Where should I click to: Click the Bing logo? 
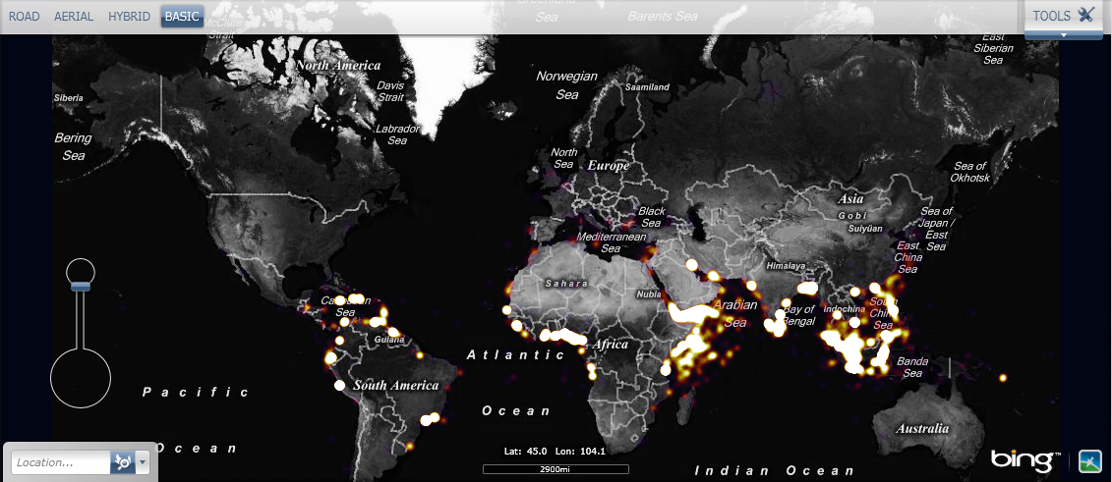pos(1025,460)
